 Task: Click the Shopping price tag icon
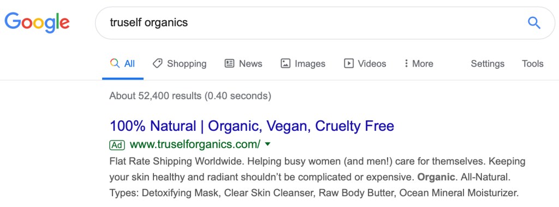[x=158, y=64]
